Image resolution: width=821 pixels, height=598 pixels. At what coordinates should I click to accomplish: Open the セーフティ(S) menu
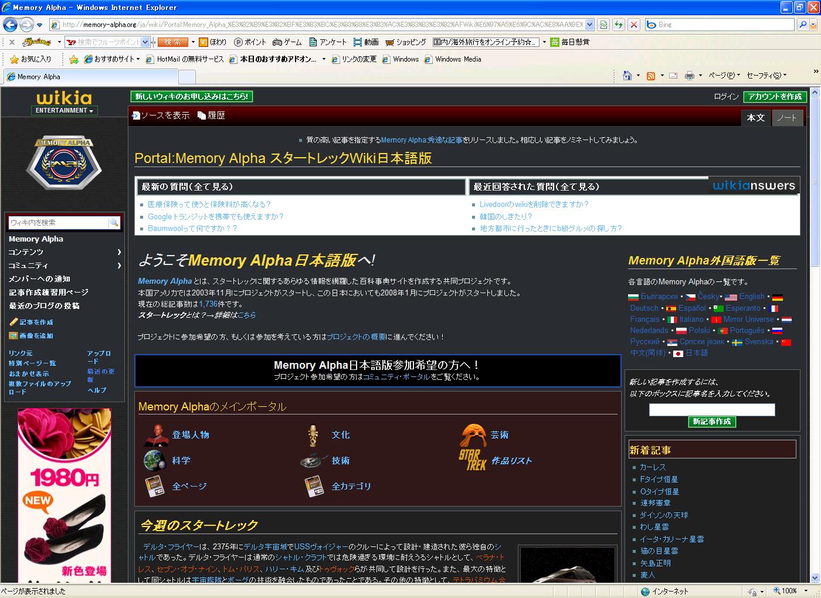pos(766,76)
